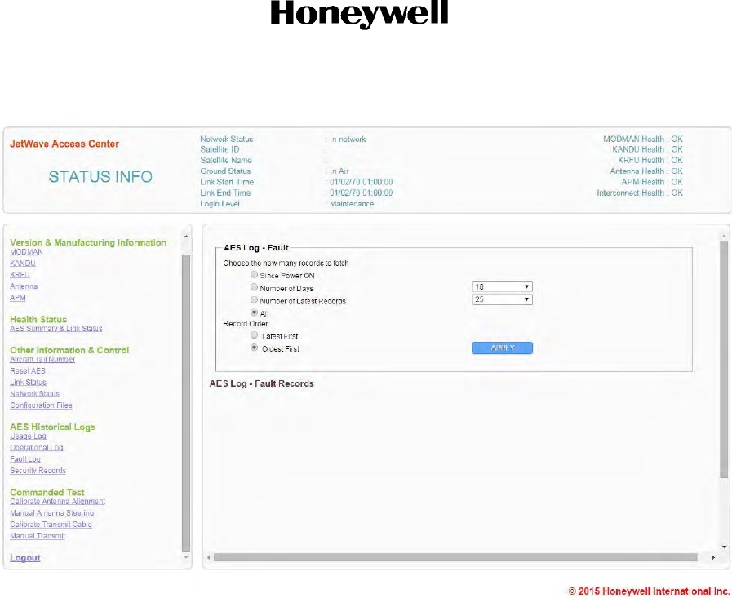Click the Login Level 'Maintenance' value
Image resolution: width=732 pixels, height=598 pixels.
pos(352,204)
